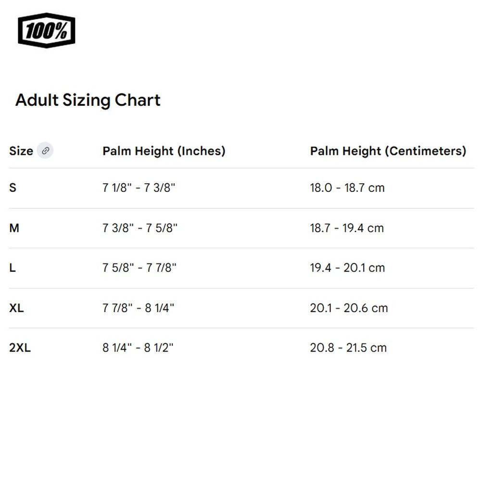Click the 18.7 - 19.4 cm cell
This screenshot has width=481, height=481.
point(347,228)
